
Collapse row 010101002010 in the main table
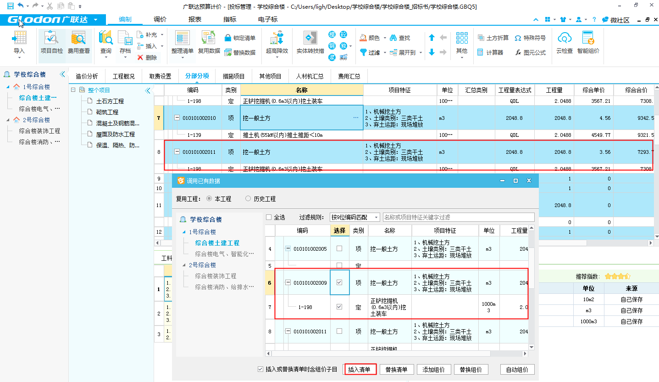click(177, 118)
